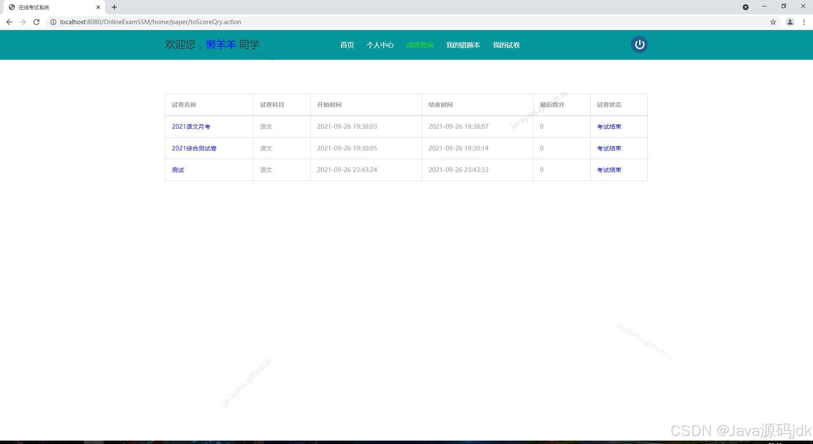The image size is (813, 444).
Task: Click the power logout icon
Action: click(x=639, y=44)
